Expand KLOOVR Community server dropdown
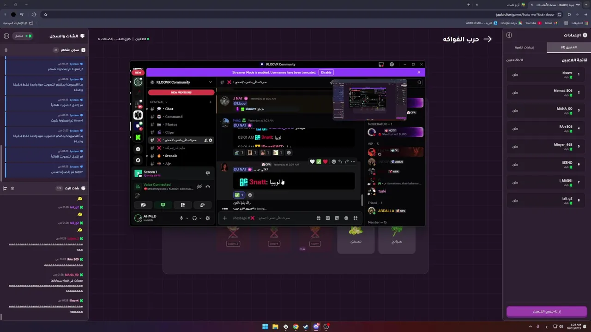Image resolution: width=591 pixels, height=332 pixels. point(211,82)
